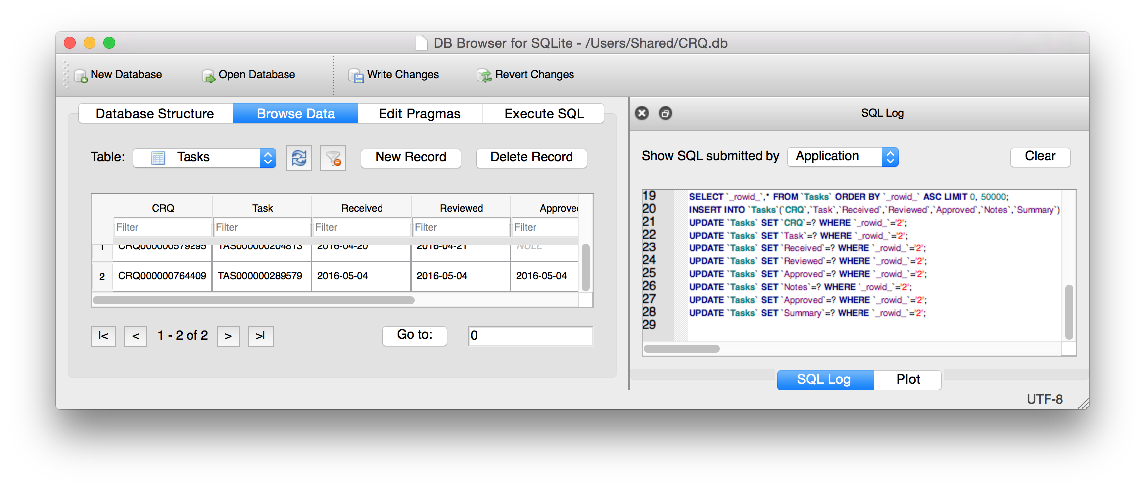Delete the selected record
The width and height of the screenshot is (1145, 489).
pos(531,157)
